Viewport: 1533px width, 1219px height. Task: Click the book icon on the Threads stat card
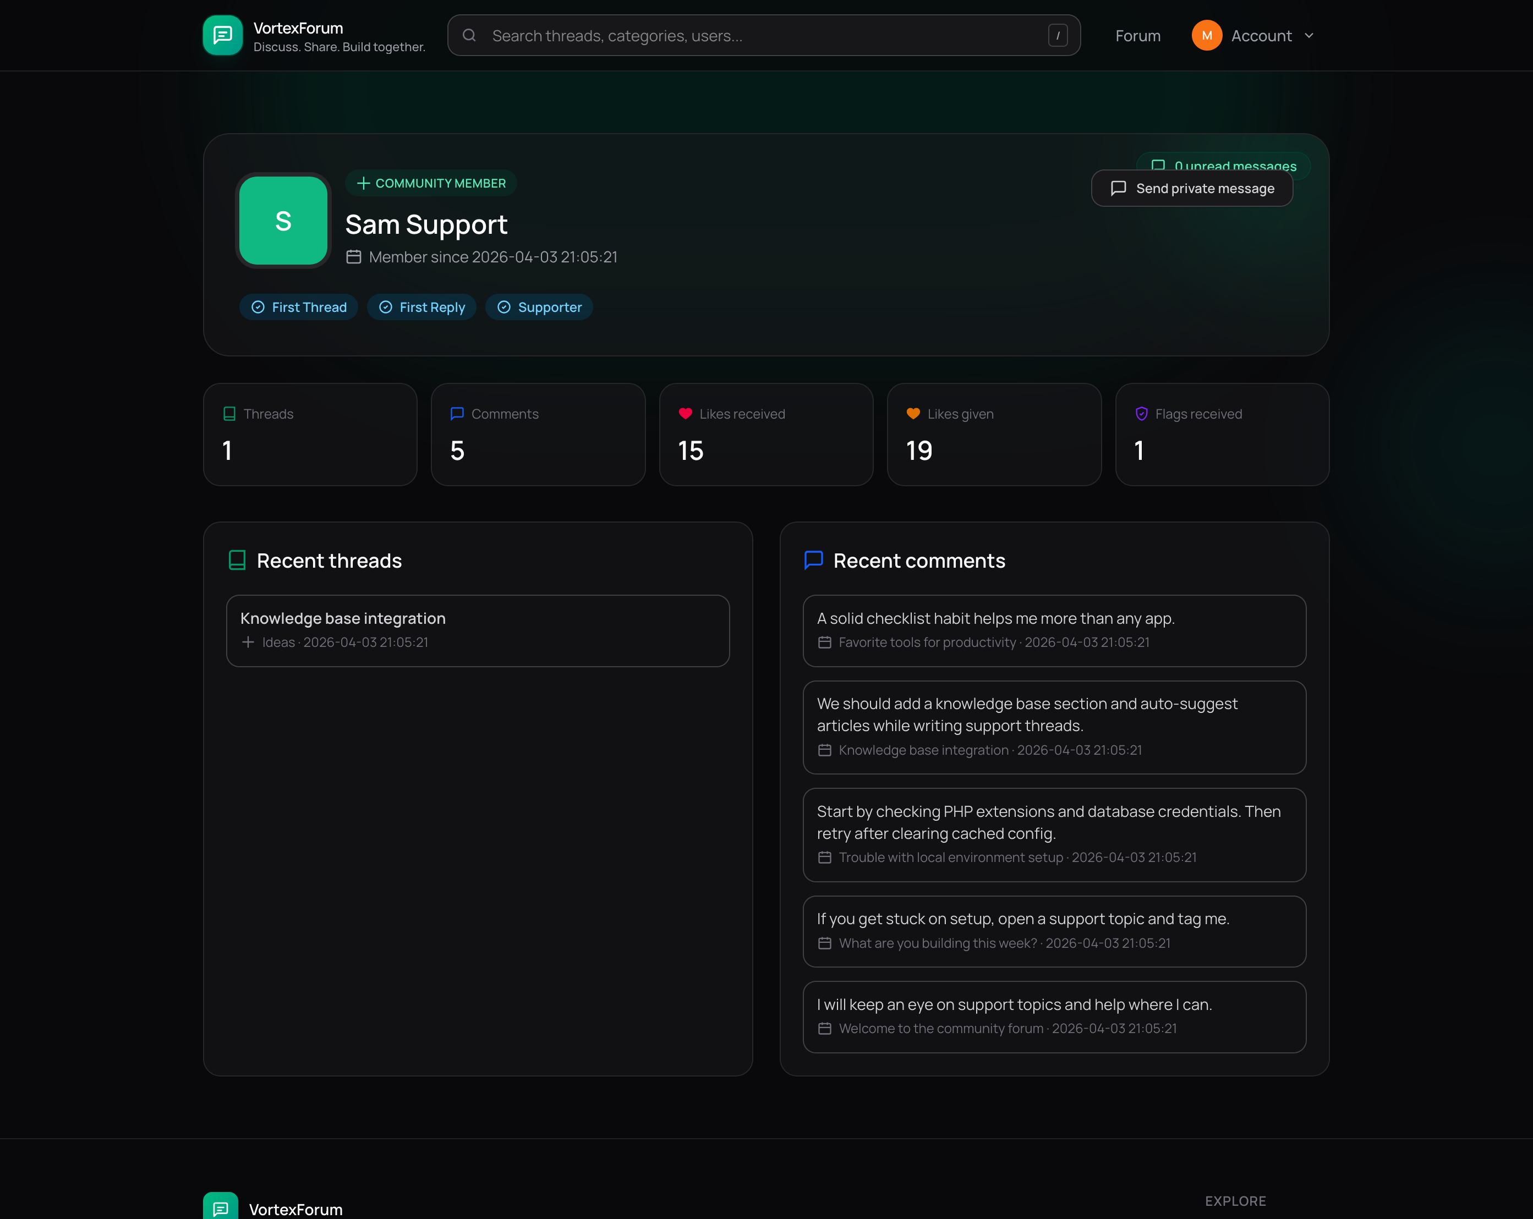tap(229, 413)
